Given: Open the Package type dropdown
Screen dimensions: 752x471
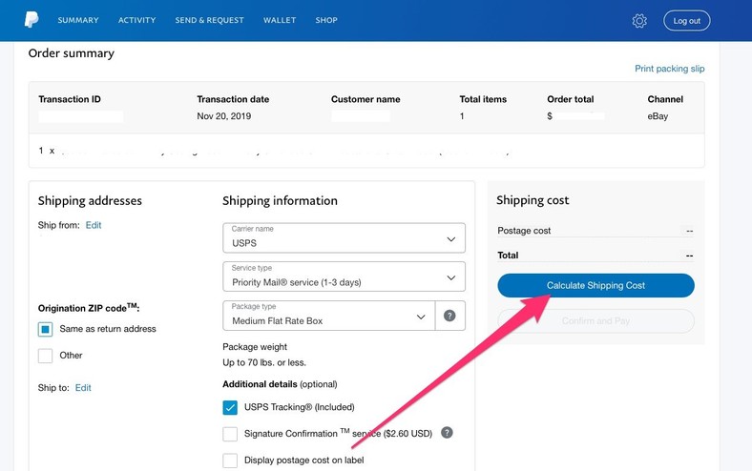Looking at the screenshot, I should coord(329,316).
